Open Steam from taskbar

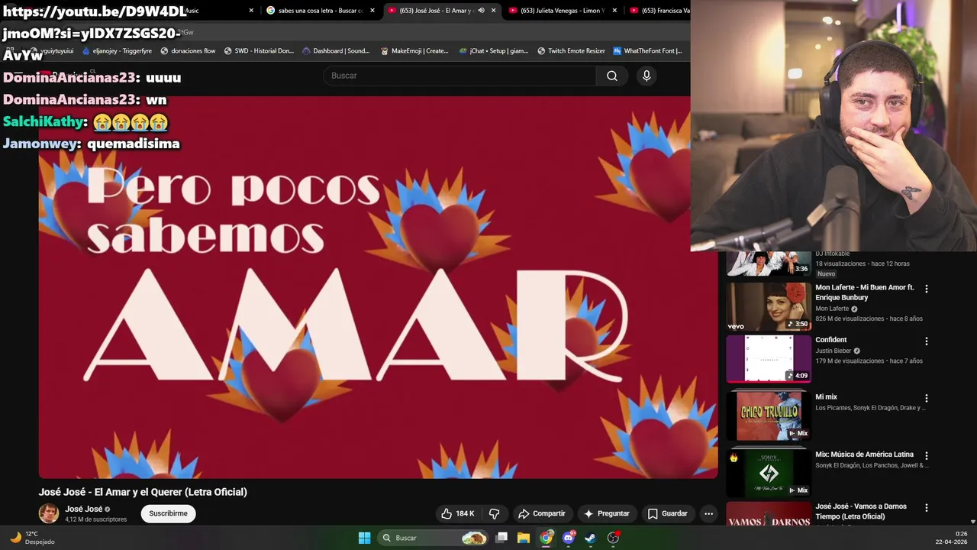(x=590, y=538)
